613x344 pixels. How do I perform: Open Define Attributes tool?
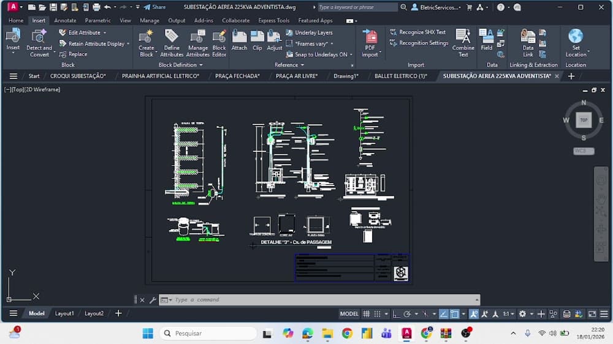tap(172, 43)
